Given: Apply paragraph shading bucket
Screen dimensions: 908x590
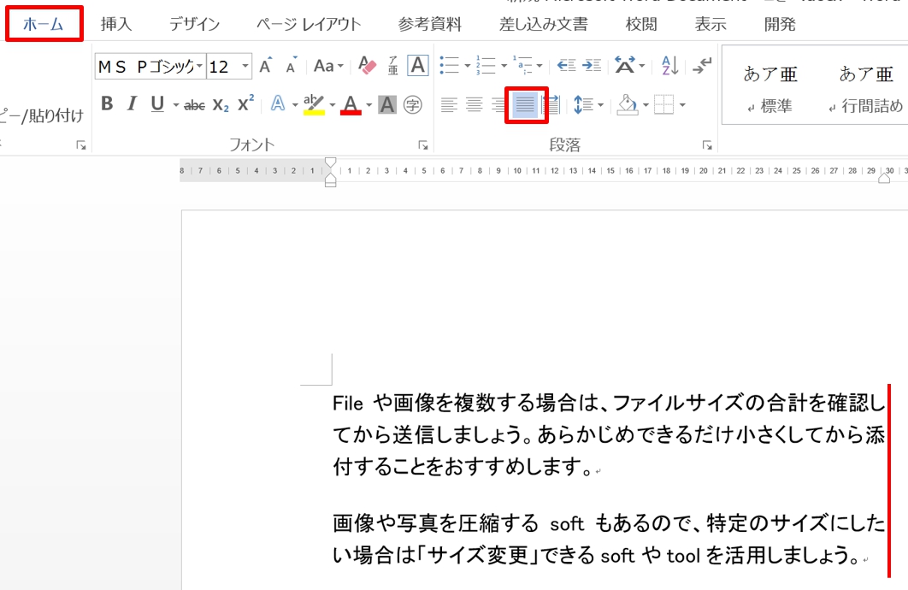Looking at the screenshot, I should click(628, 105).
